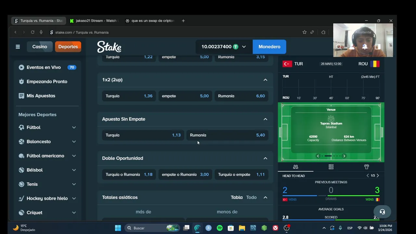Open the Windows Start menu
Screen dimensions: 416x234
[118, 228]
